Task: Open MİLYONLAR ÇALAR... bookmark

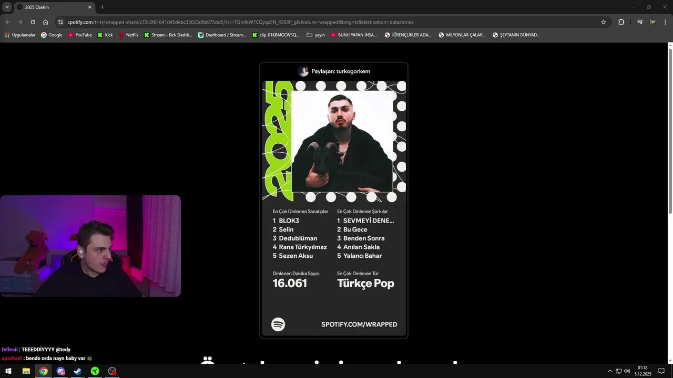Action: (x=462, y=35)
